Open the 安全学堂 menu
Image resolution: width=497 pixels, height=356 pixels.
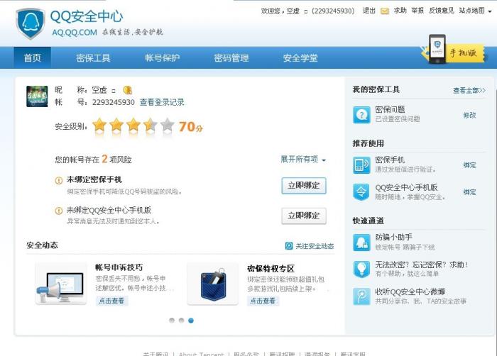tap(300, 58)
